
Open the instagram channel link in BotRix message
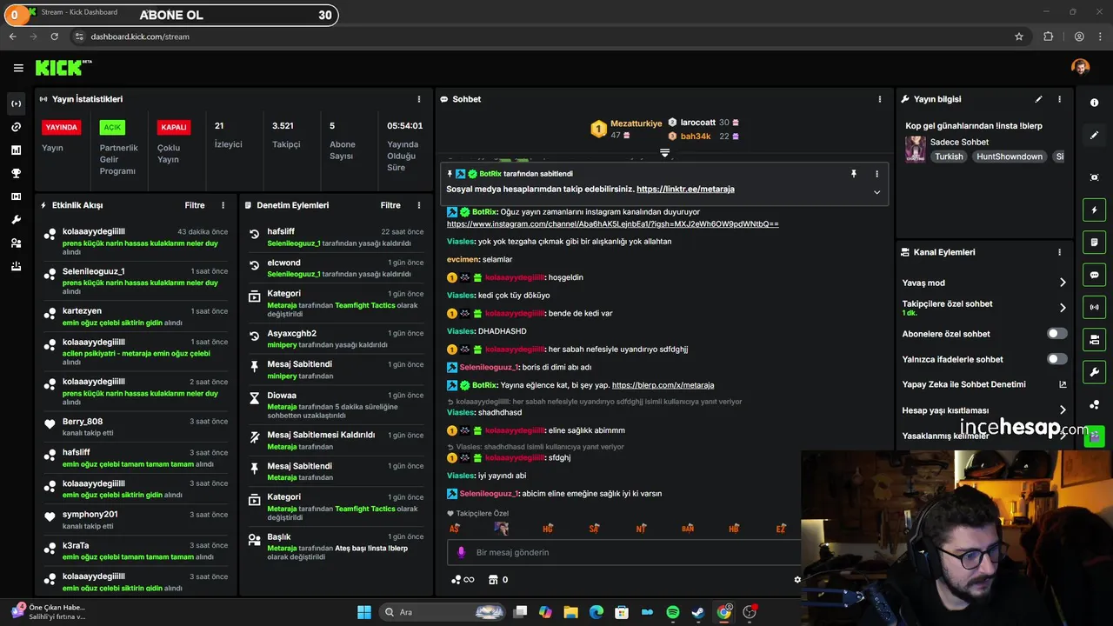click(x=612, y=224)
